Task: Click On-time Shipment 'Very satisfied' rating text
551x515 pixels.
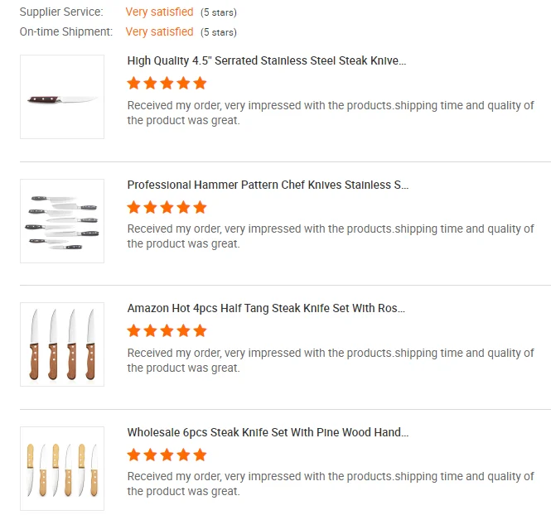Action: point(159,31)
